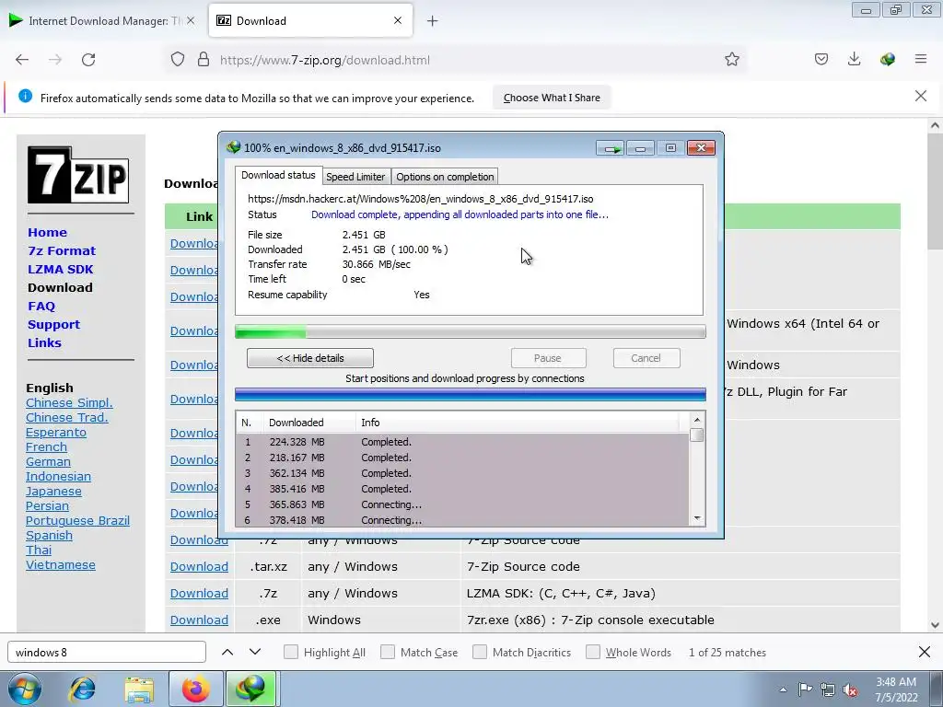
Task: Open a new browser tab
Action: [x=433, y=21]
